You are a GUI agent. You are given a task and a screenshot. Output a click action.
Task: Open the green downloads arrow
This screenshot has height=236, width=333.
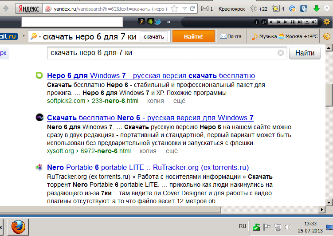317,9
